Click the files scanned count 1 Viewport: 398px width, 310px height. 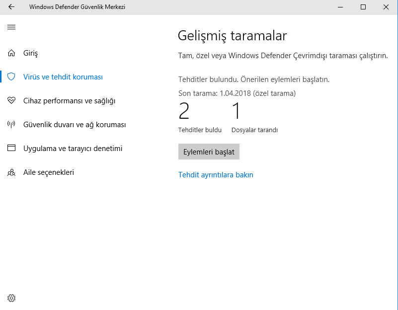236,111
